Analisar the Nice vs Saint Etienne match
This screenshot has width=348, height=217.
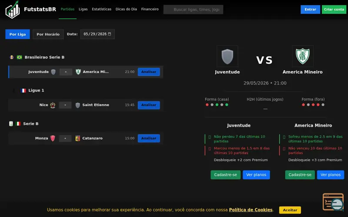149,105
